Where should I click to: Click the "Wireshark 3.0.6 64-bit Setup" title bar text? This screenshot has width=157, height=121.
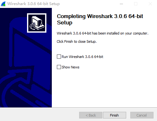[33, 4]
